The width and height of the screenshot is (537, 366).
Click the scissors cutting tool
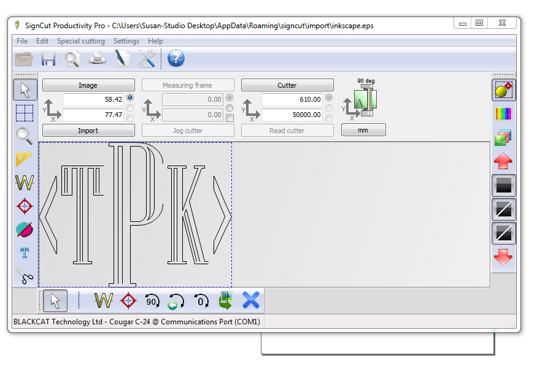tap(25, 274)
